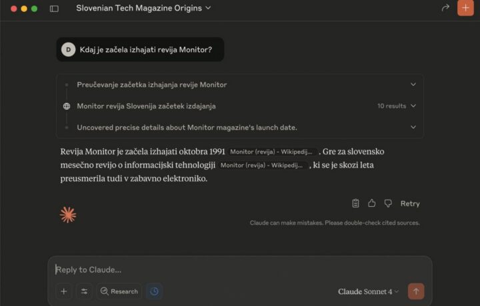Open the Slovenian Tech Magazine Origins title dropdown
The width and height of the screenshot is (480, 306).
tap(143, 8)
